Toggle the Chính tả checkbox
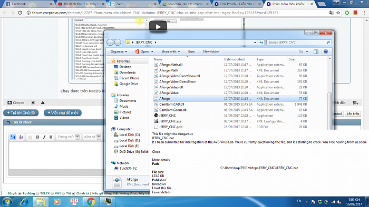This screenshot has width=369, height=207. (73, 193)
